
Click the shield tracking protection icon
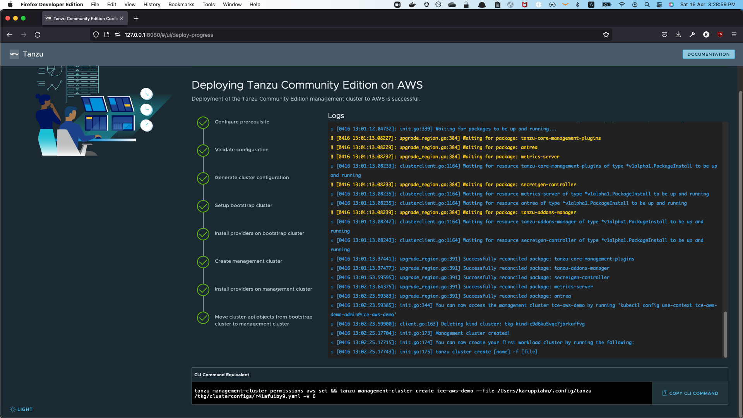pyautogui.click(x=96, y=35)
